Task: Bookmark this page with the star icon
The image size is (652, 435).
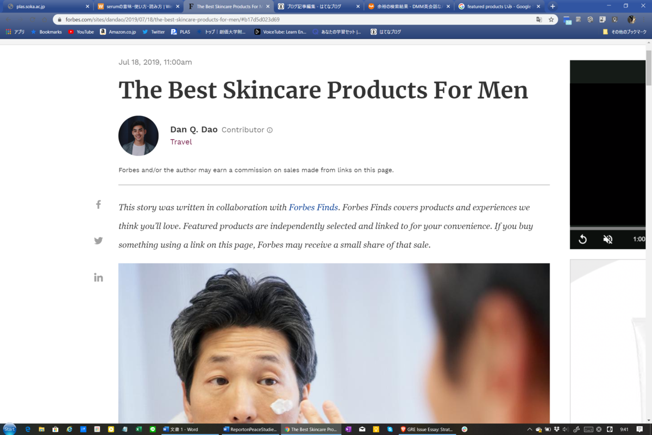Action: coord(551,20)
